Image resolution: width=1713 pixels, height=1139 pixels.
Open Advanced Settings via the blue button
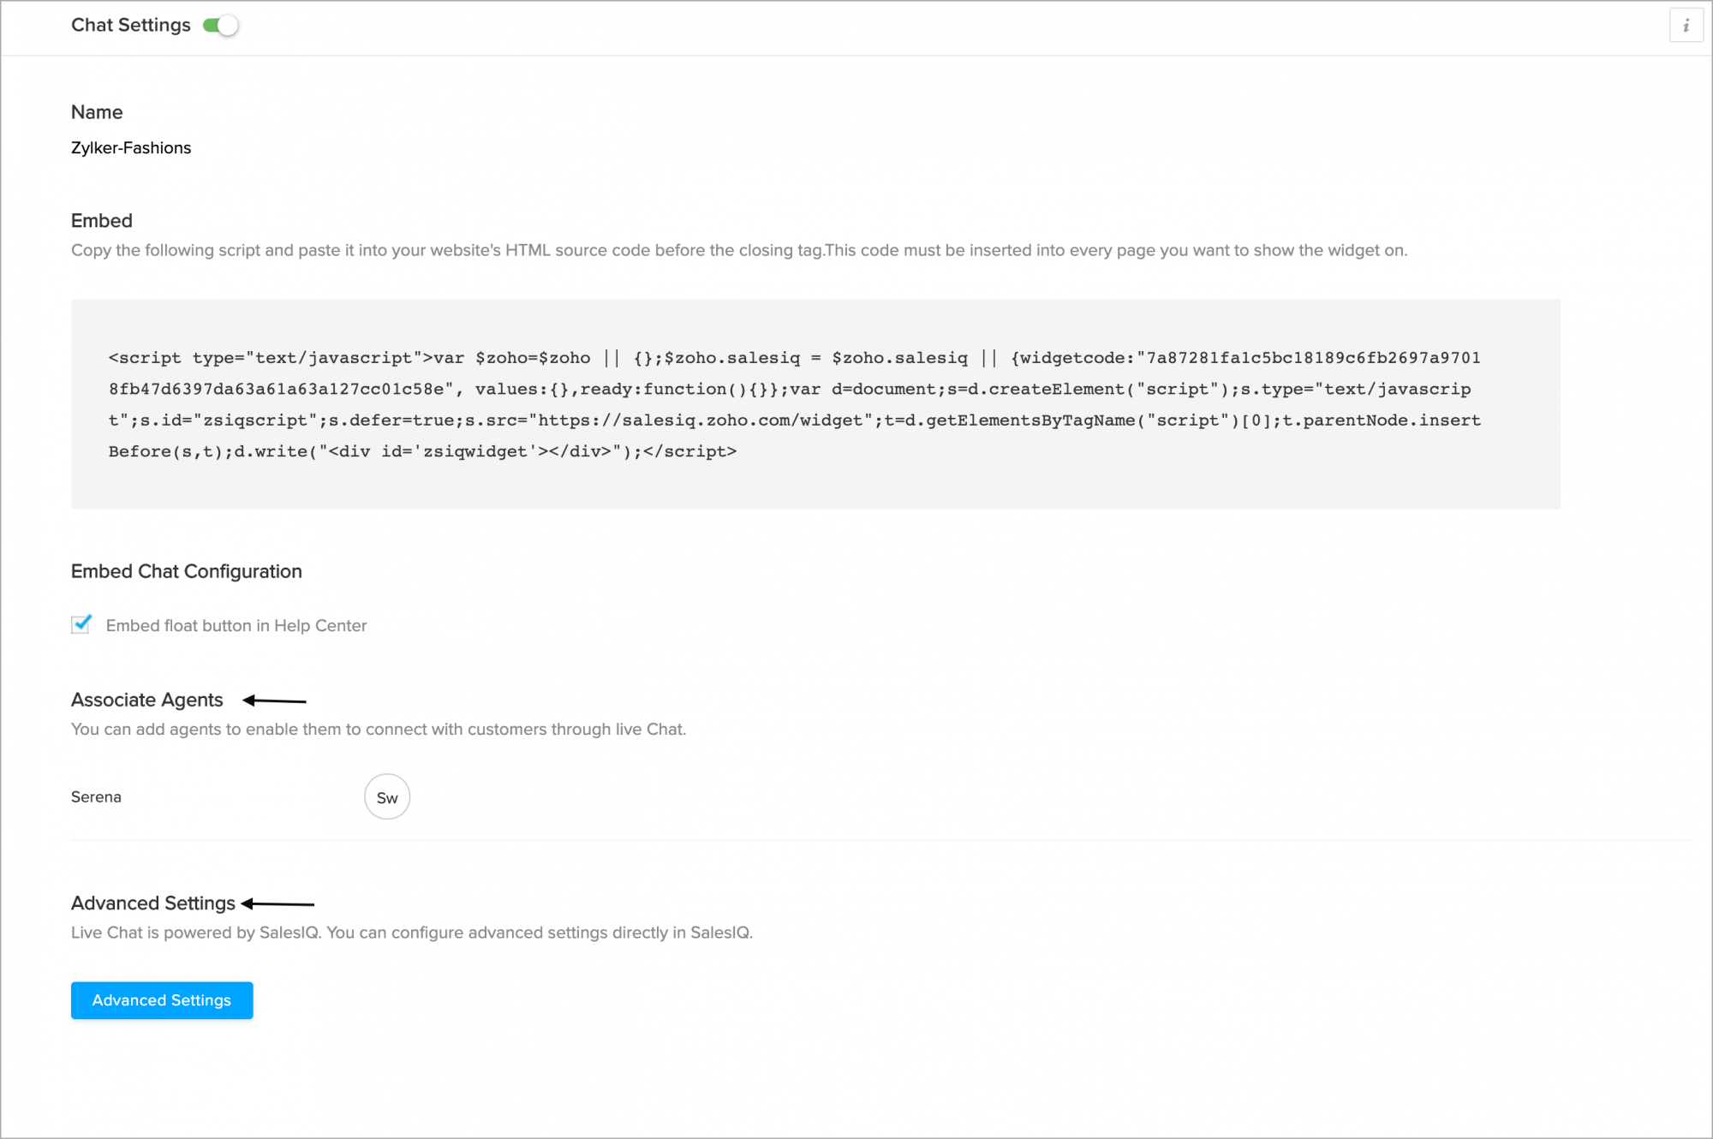162,1000
